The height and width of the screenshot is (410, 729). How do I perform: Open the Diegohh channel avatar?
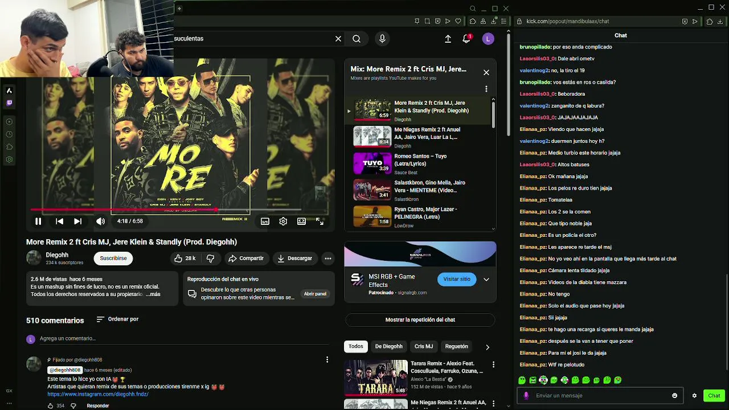click(34, 258)
